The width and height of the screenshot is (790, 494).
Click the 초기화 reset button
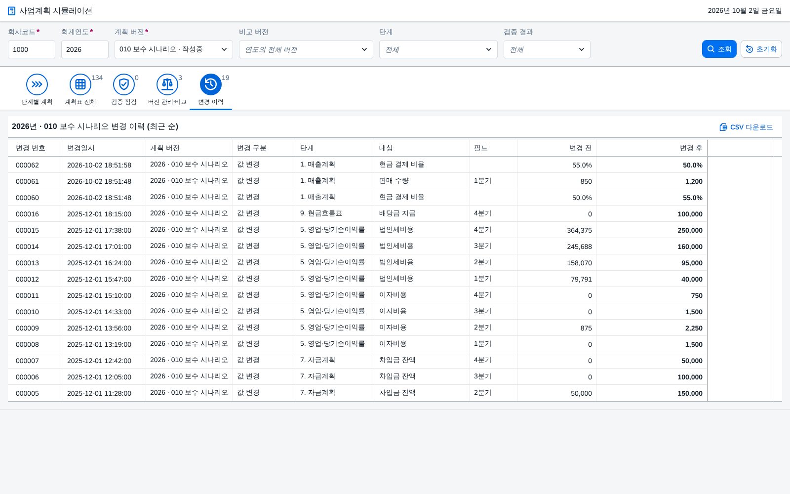761,49
